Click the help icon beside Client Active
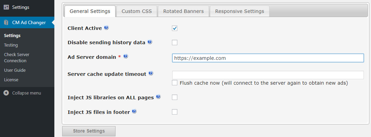 coord(106,28)
